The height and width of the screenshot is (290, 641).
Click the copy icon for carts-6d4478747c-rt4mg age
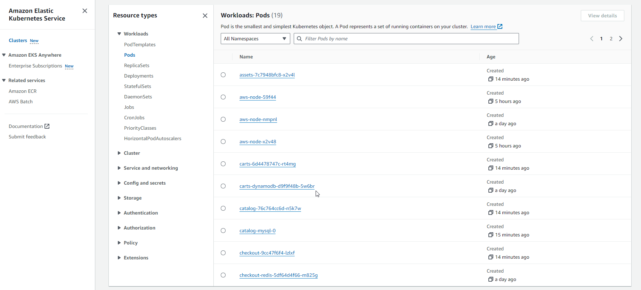490,168
